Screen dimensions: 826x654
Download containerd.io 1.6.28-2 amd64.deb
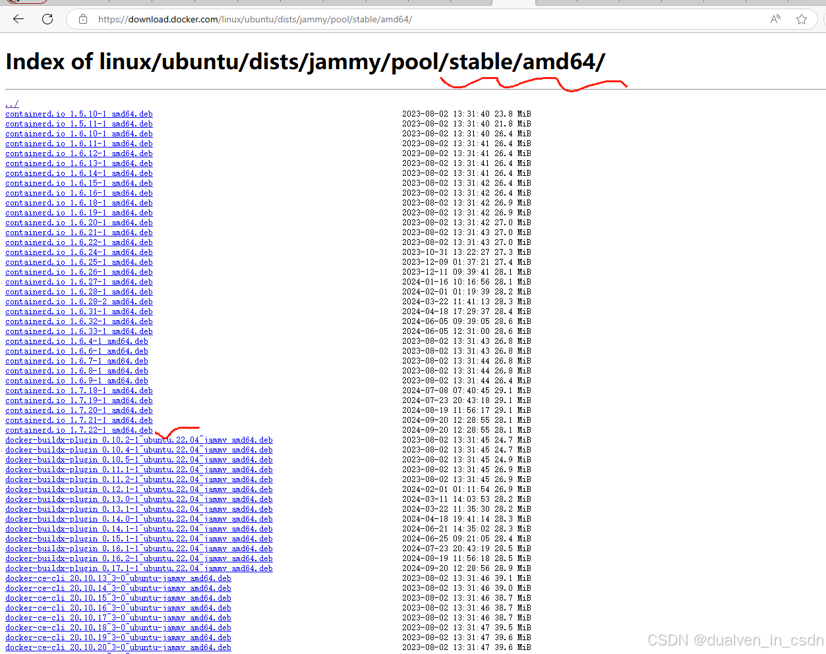click(79, 302)
